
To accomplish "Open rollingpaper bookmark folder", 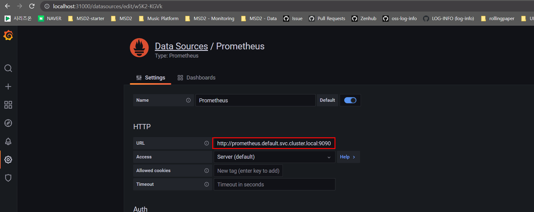I will 498,19.
